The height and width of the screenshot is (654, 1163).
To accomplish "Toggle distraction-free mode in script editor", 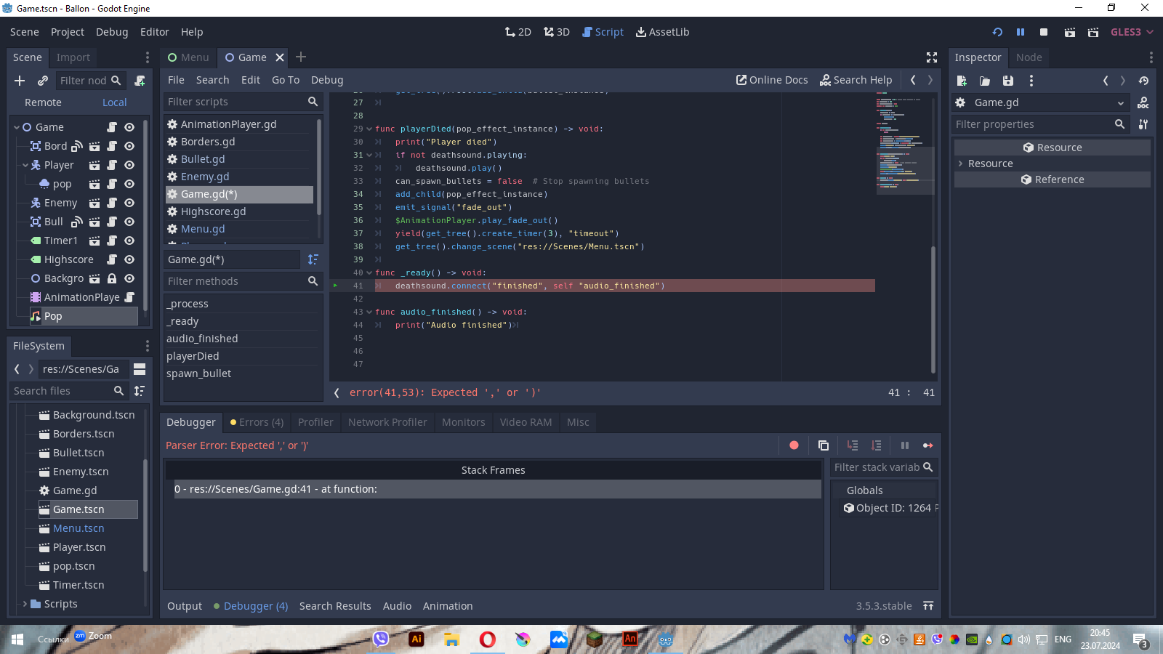I will 932,57.
